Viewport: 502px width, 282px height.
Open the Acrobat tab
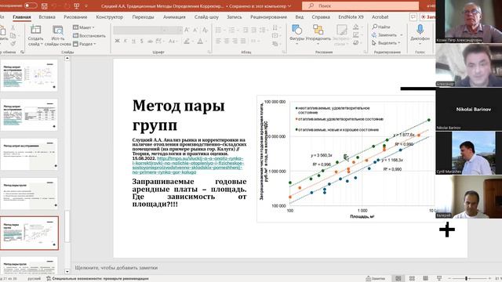click(380, 17)
